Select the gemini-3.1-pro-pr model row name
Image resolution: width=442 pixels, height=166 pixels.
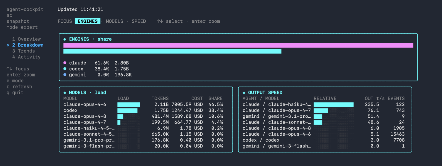89,140
